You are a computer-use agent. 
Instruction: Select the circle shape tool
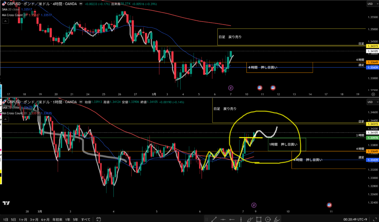coord(268,219)
